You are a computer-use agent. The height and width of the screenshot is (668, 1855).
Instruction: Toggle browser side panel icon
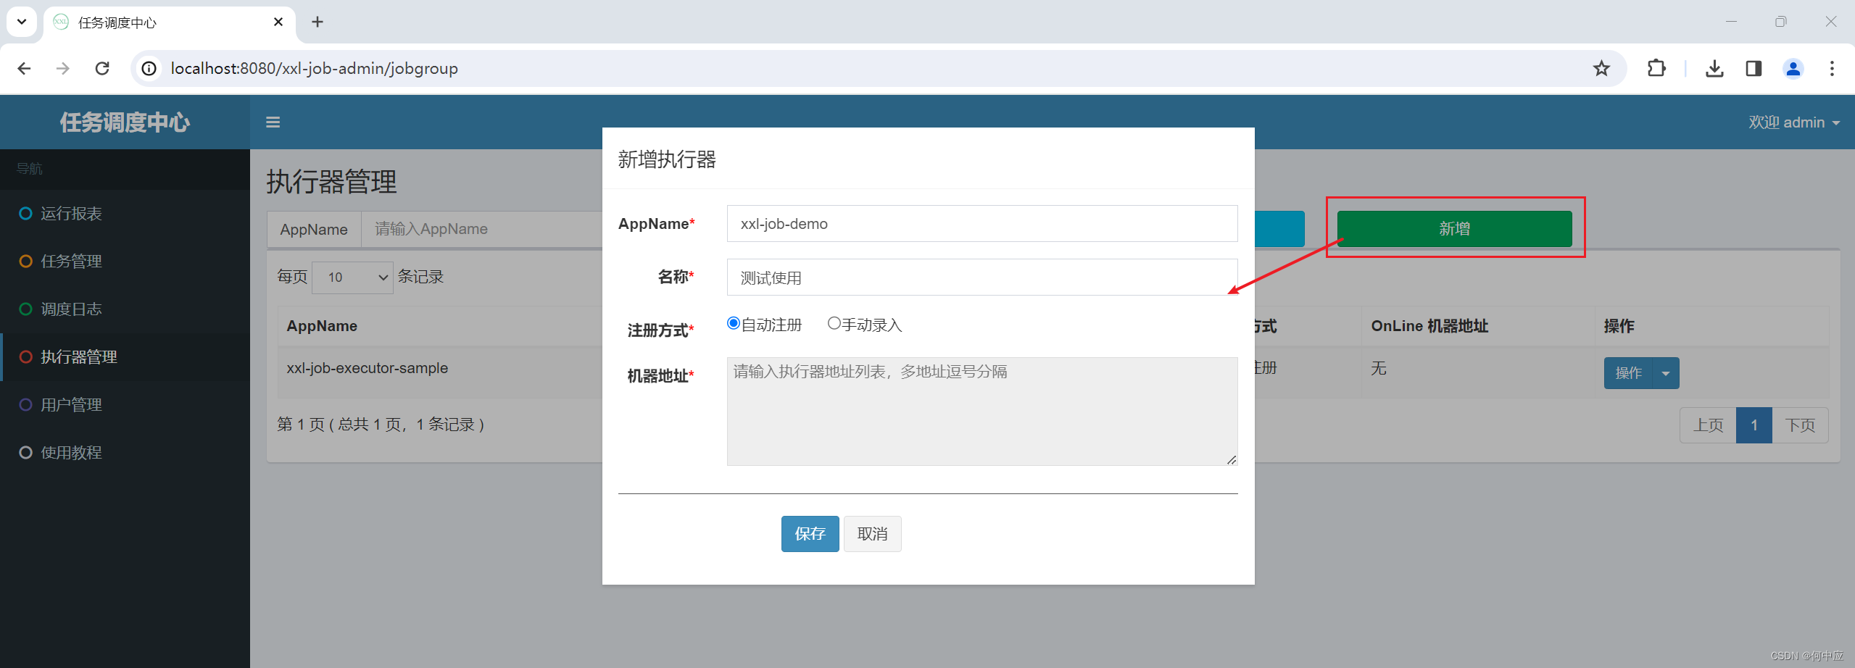[1754, 68]
